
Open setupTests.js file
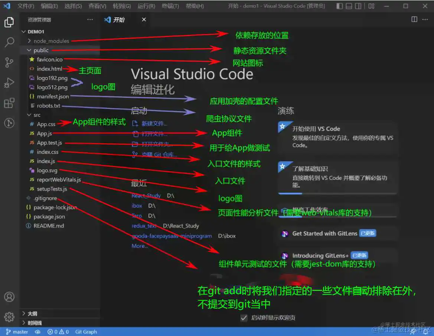click(52, 189)
